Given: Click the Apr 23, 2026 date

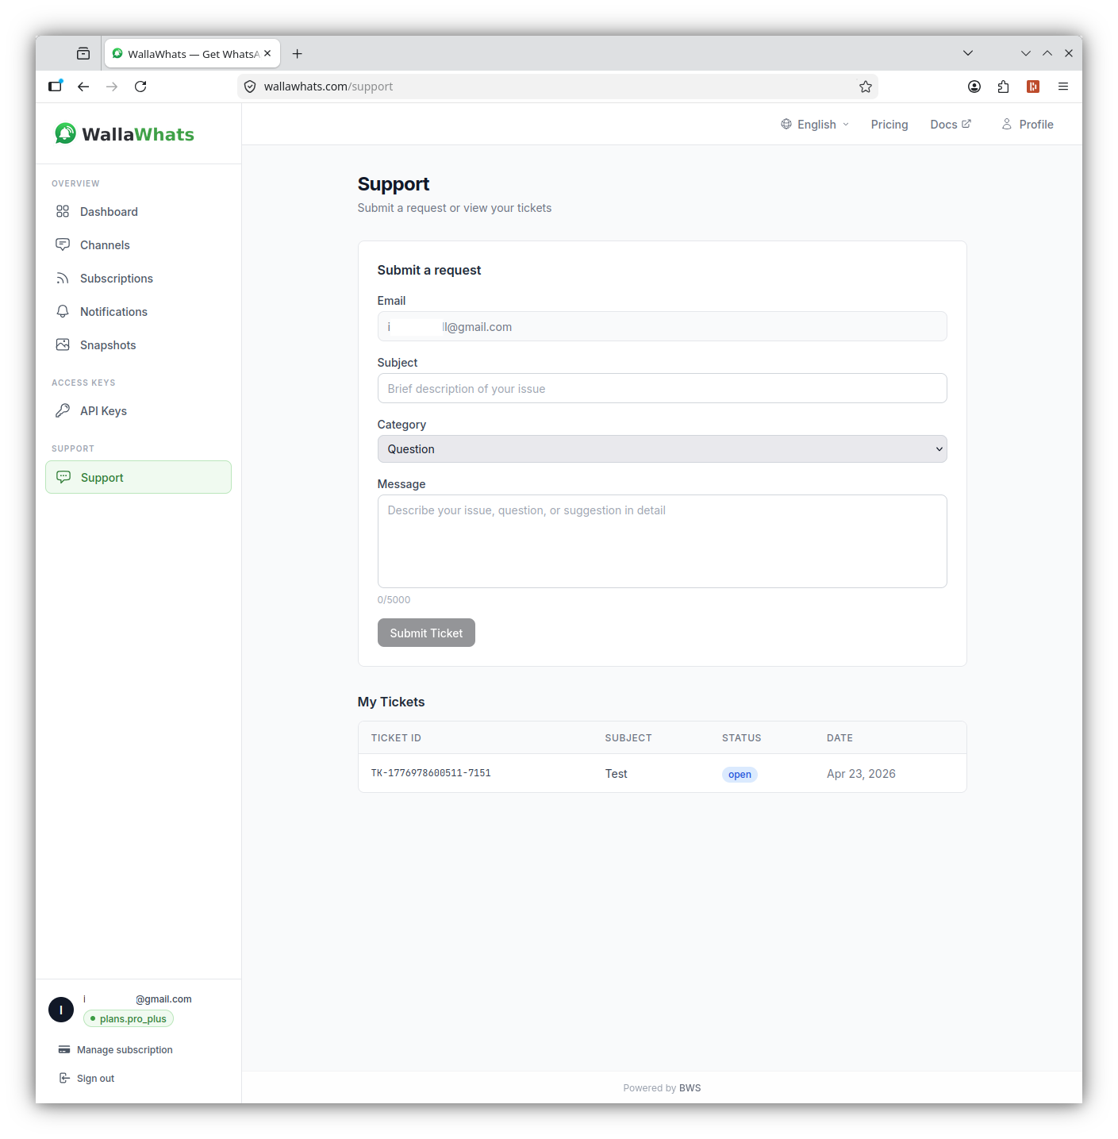Looking at the screenshot, I should click(x=861, y=774).
